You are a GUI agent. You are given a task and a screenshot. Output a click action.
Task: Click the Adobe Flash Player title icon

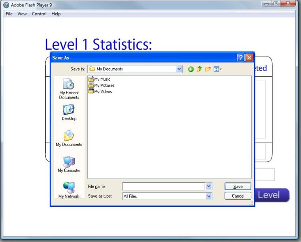click(6, 5)
